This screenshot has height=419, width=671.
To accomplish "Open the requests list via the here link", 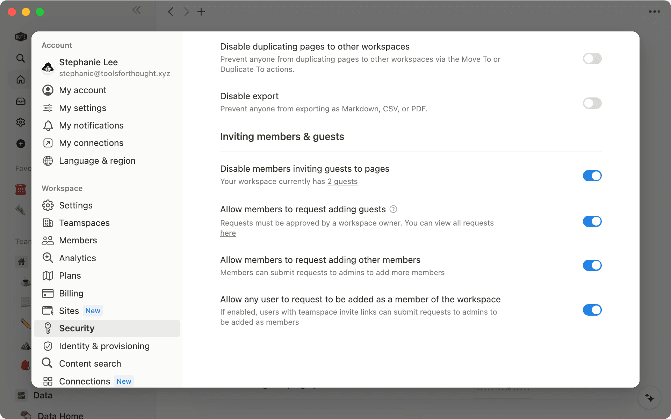I will (228, 233).
